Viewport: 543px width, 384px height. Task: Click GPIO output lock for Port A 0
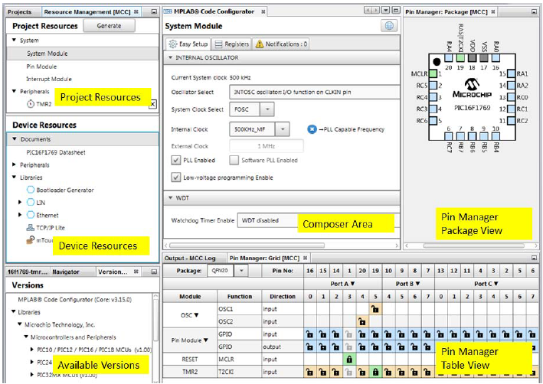pyautogui.click(x=309, y=347)
